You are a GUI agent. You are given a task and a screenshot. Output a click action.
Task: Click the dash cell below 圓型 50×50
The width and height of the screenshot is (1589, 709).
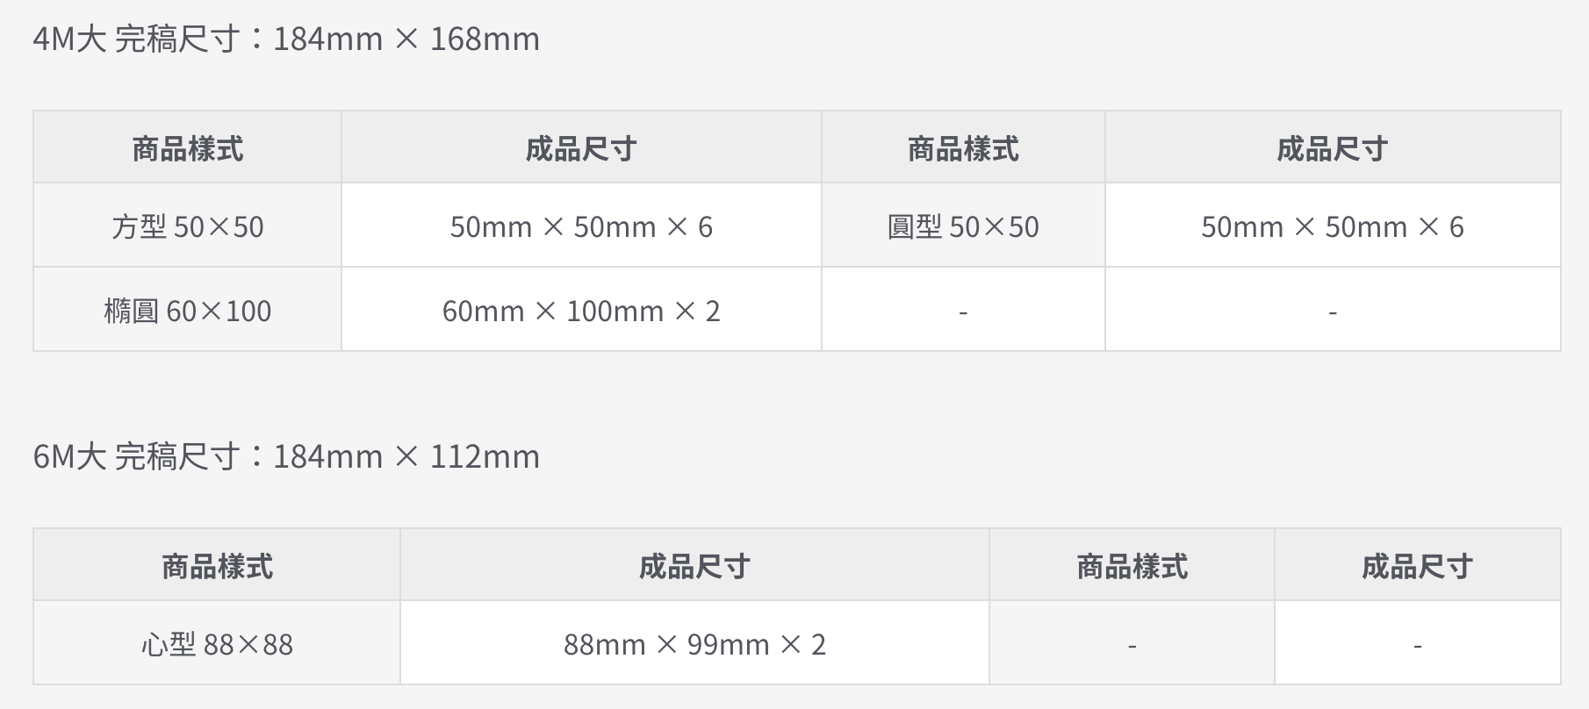click(963, 312)
